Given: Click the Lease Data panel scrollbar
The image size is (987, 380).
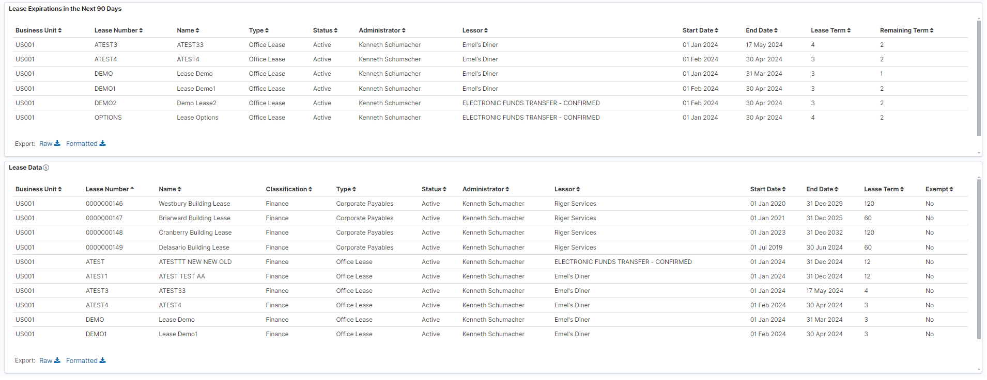Looking at the screenshot, I should tap(979, 259).
